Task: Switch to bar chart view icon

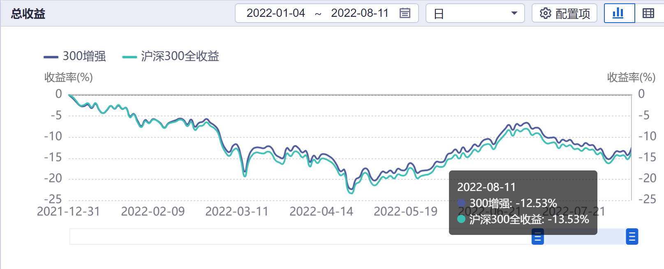Action: click(619, 13)
